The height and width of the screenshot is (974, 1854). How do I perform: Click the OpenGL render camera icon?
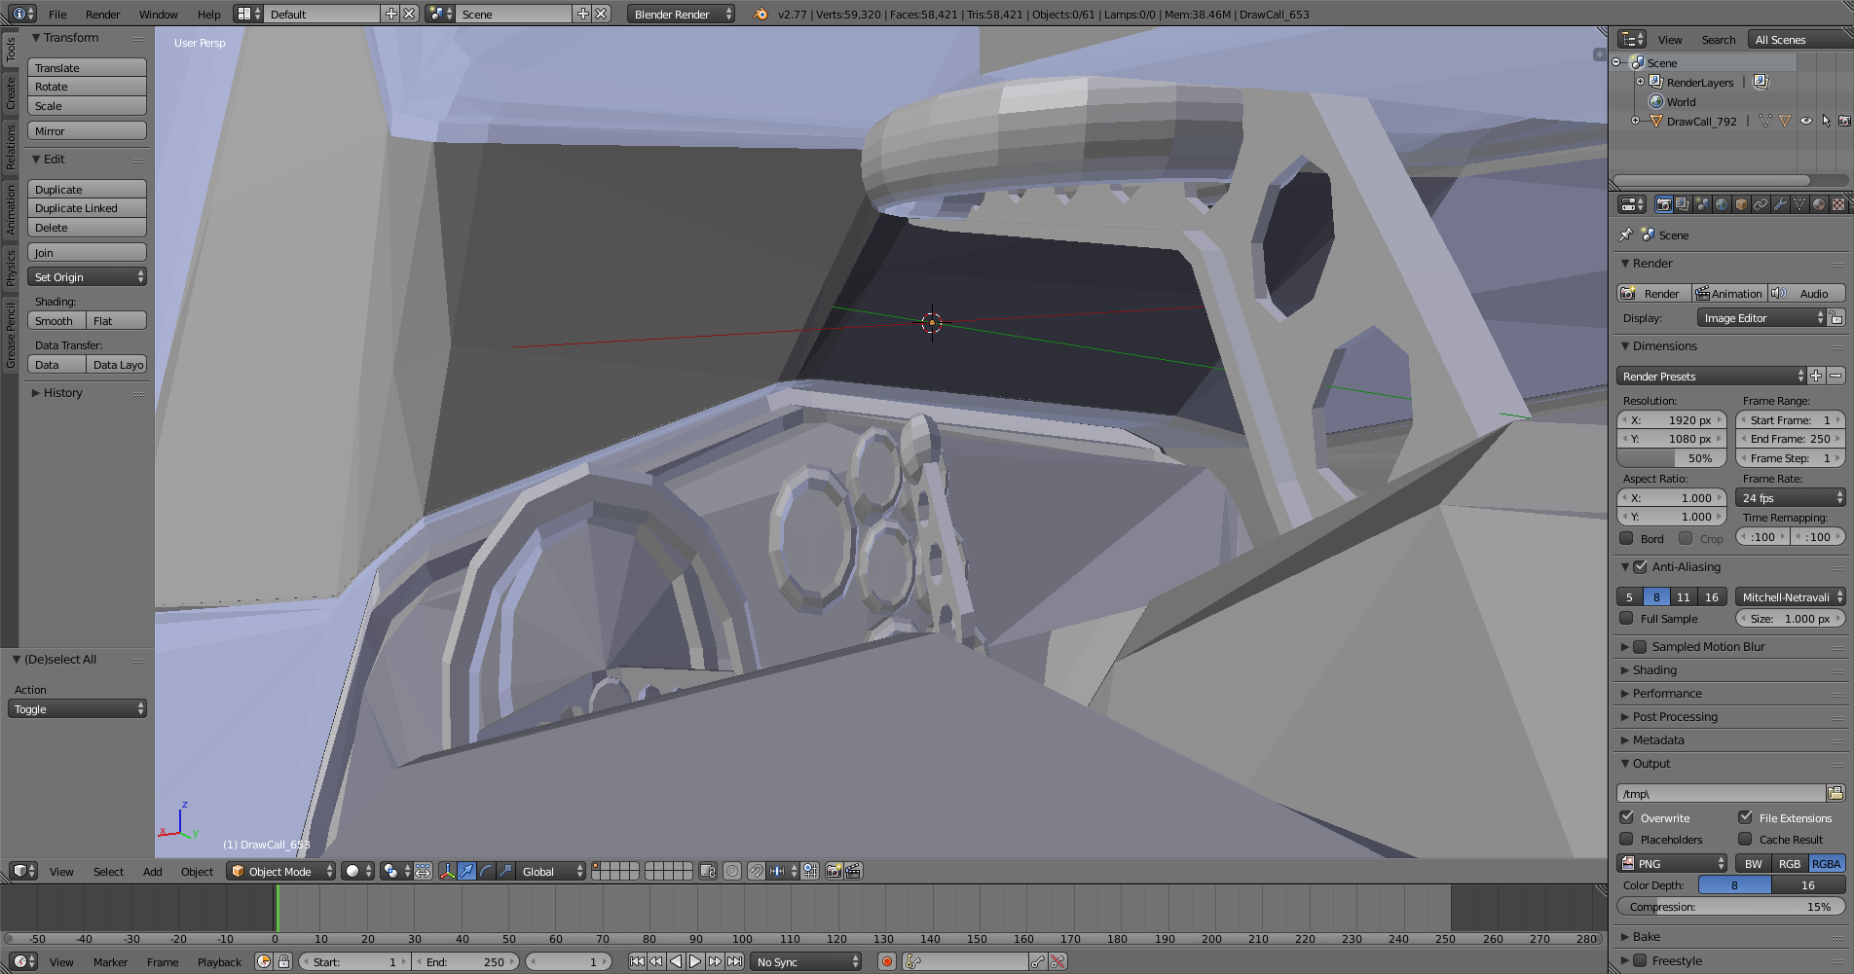834,871
